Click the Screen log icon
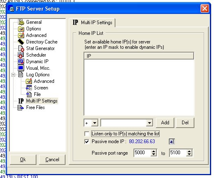214x178 pixels. point(29,88)
